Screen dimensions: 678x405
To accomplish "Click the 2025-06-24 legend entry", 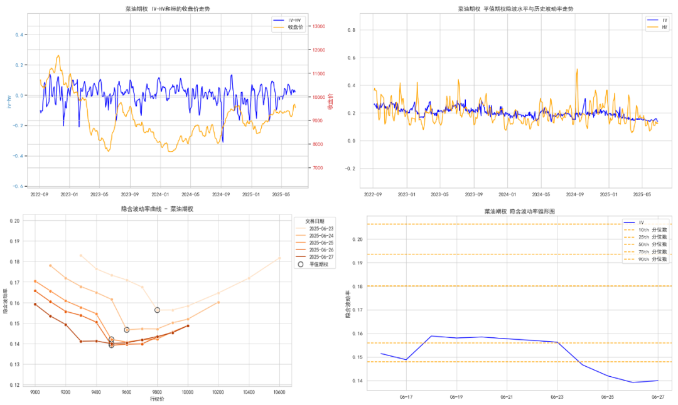I will pyautogui.click(x=315, y=236).
